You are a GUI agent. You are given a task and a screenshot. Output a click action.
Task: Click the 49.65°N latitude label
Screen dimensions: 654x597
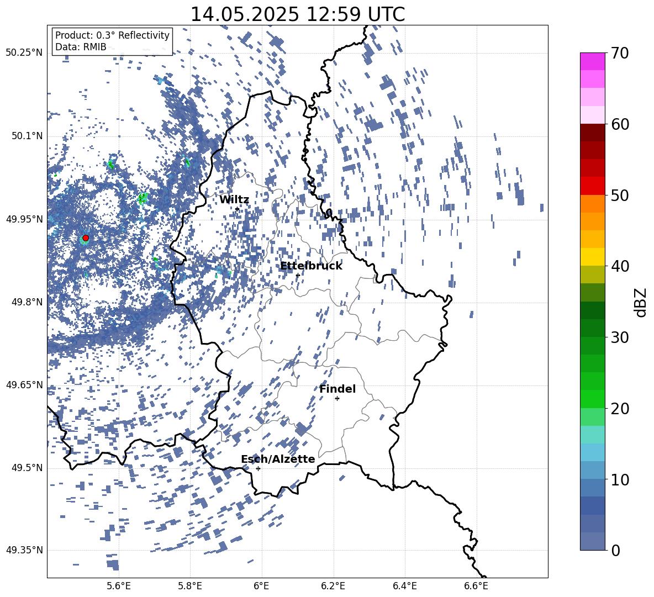24,384
